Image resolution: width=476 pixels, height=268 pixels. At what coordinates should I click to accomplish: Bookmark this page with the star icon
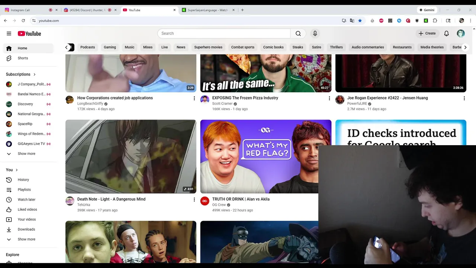pyautogui.click(x=360, y=21)
